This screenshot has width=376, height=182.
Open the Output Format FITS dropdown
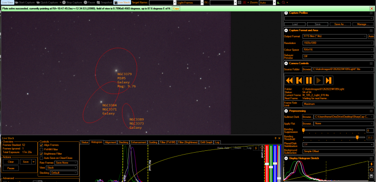coord(335,36)
